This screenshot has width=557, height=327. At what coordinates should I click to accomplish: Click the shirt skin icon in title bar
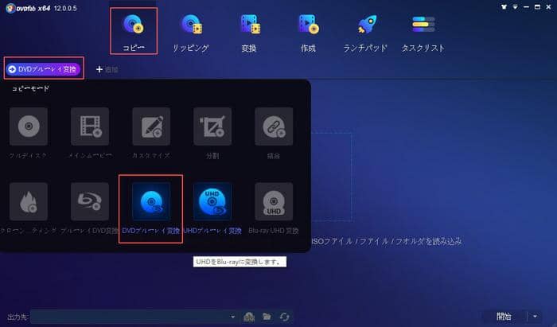[504, 6]
